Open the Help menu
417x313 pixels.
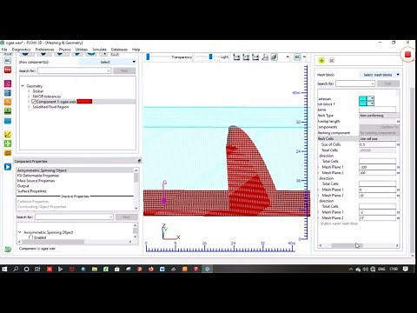click(136, 50)
